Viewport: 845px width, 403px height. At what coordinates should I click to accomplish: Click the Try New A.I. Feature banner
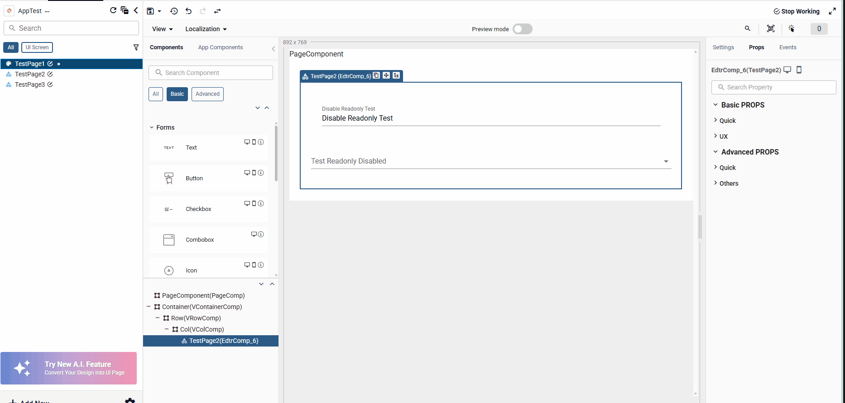[x=69, y=368]
